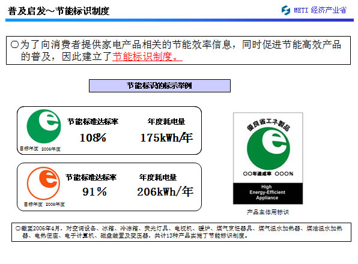Image resolution: width=358 pixels, height=264 pixels.
Task: Click the slide title 普及启发～节能标识制度
Action: click(x=59, y=11)
